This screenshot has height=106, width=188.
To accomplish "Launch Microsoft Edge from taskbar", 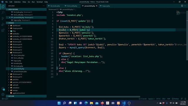I will click(x=86, y=103).
